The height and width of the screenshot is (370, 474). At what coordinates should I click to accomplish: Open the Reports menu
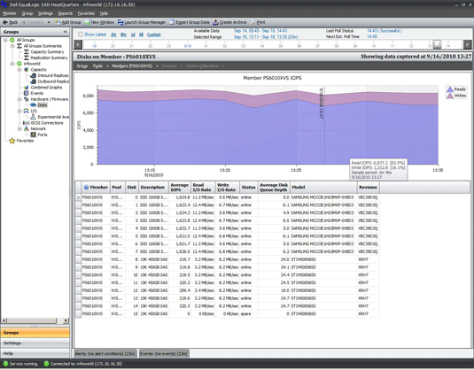pos(66,13)
